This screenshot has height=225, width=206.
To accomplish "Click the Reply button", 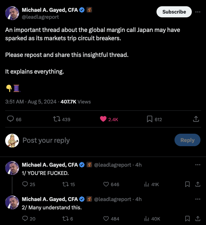I will (187, 140).
